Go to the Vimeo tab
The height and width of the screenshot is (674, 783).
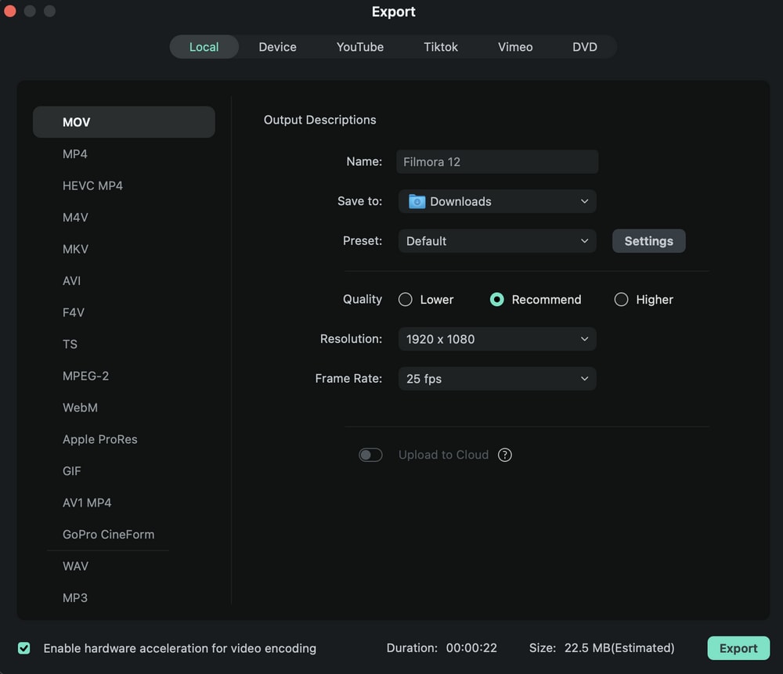[515, 47]
